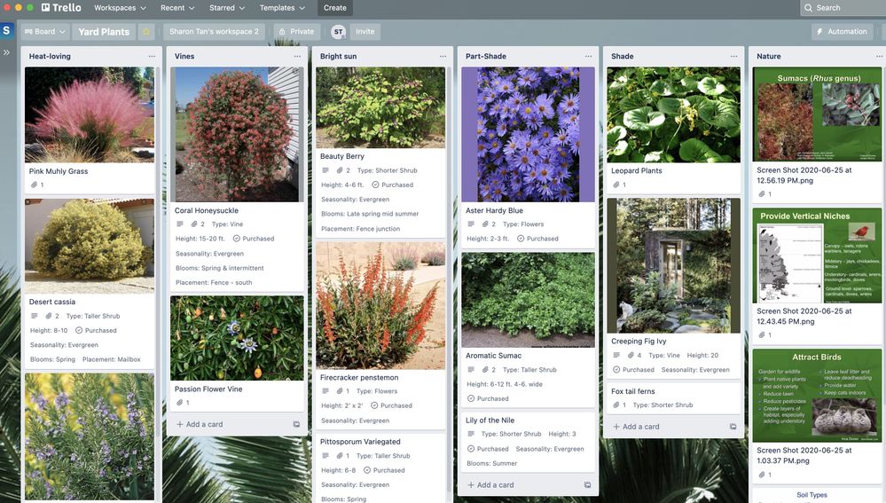Click the ST member avatar
886x503 pixels.
[x=338, y=32]
